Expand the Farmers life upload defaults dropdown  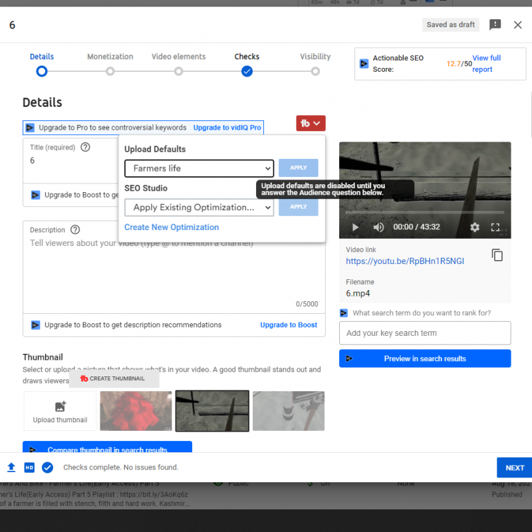(x=199, y=168)
